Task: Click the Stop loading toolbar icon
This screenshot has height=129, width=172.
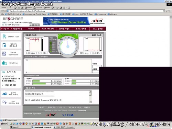Action: point(15,8)
